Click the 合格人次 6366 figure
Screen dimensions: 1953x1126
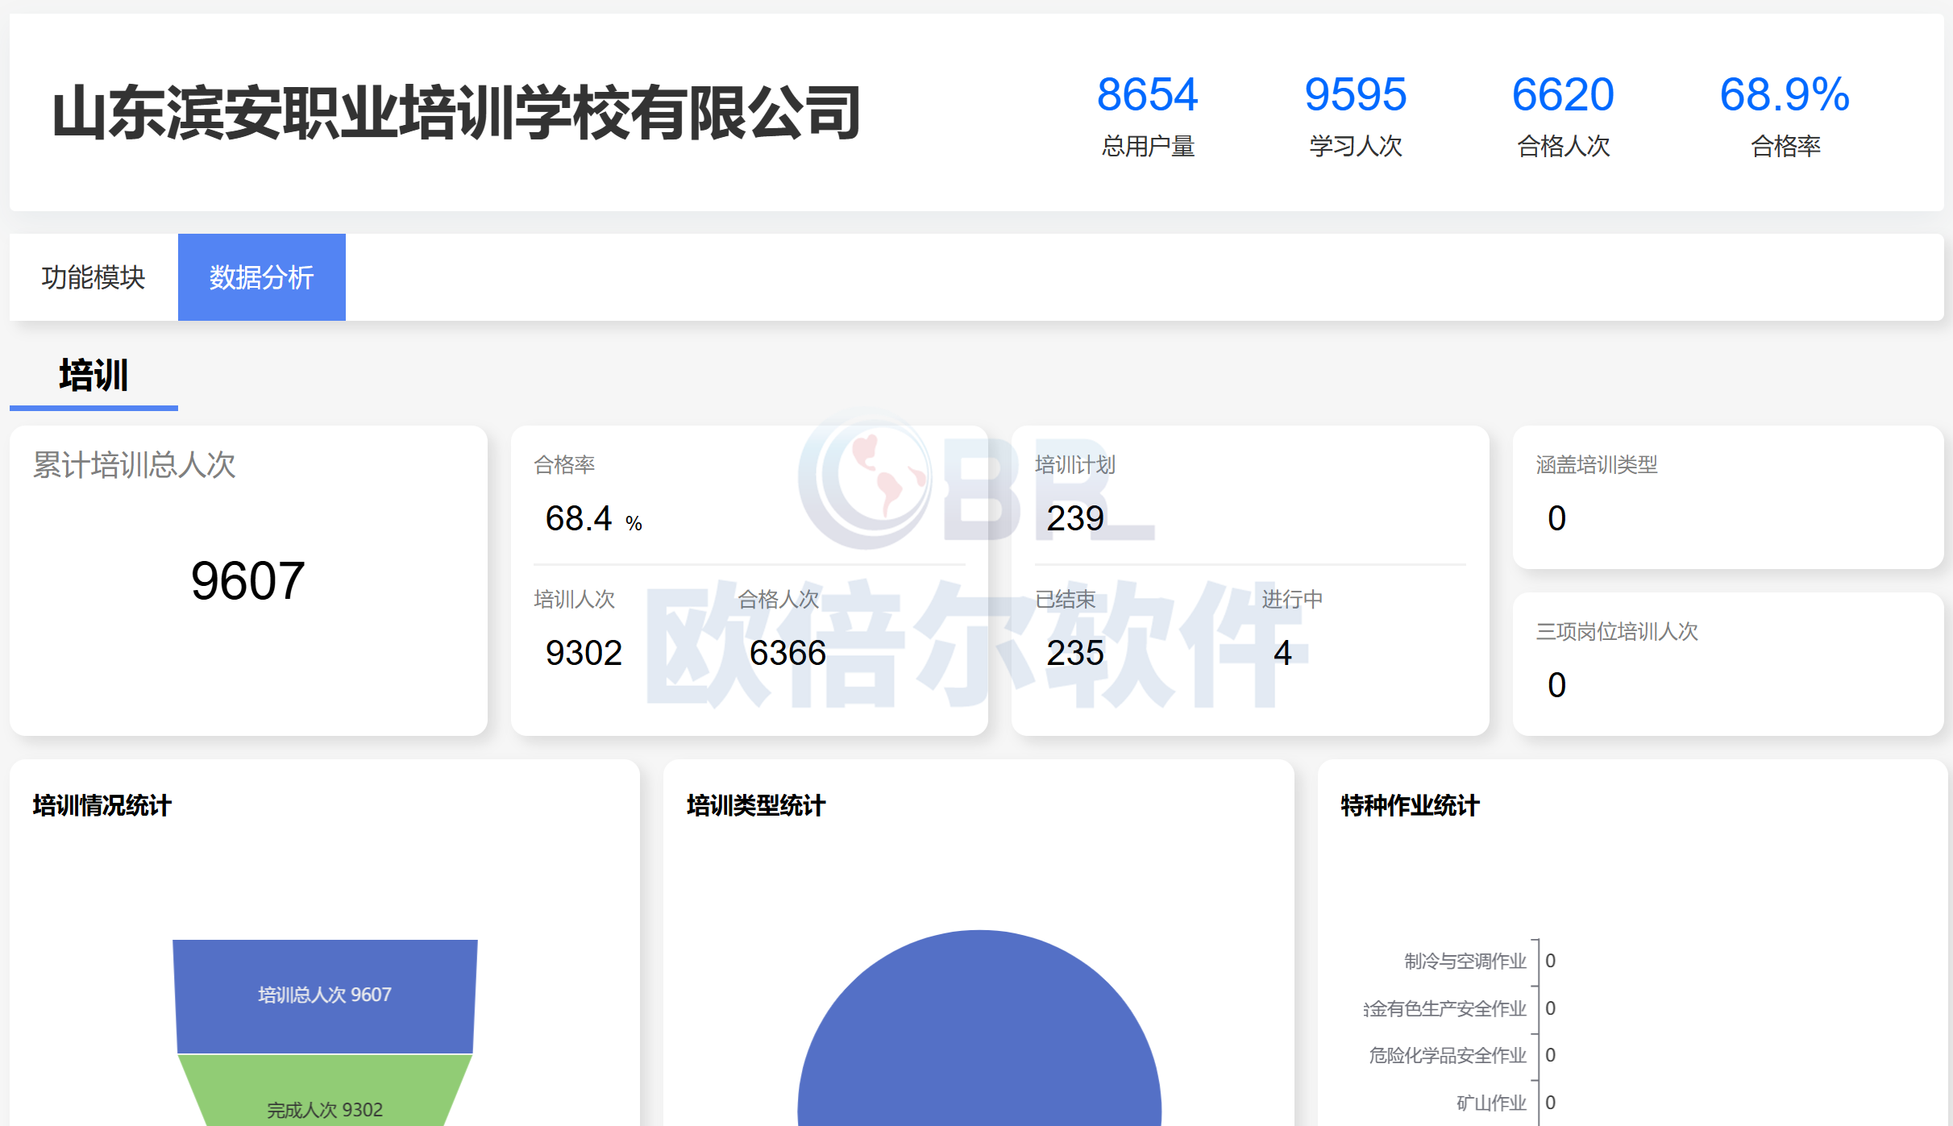787,652
